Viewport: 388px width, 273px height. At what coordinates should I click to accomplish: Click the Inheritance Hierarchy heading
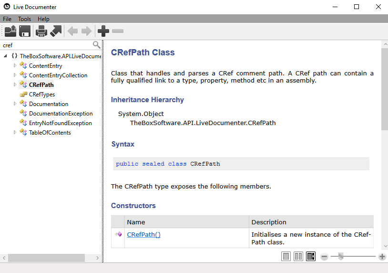pyautogui.click(x=147, y=100)
